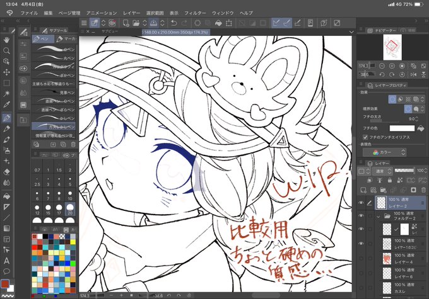
Task: Click Lock layer padlock icon
Action: pyautogui.click(x=390, y=180)
